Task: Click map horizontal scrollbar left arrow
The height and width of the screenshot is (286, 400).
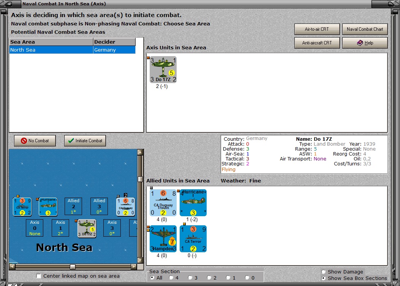Action: (x=12, y=267)
